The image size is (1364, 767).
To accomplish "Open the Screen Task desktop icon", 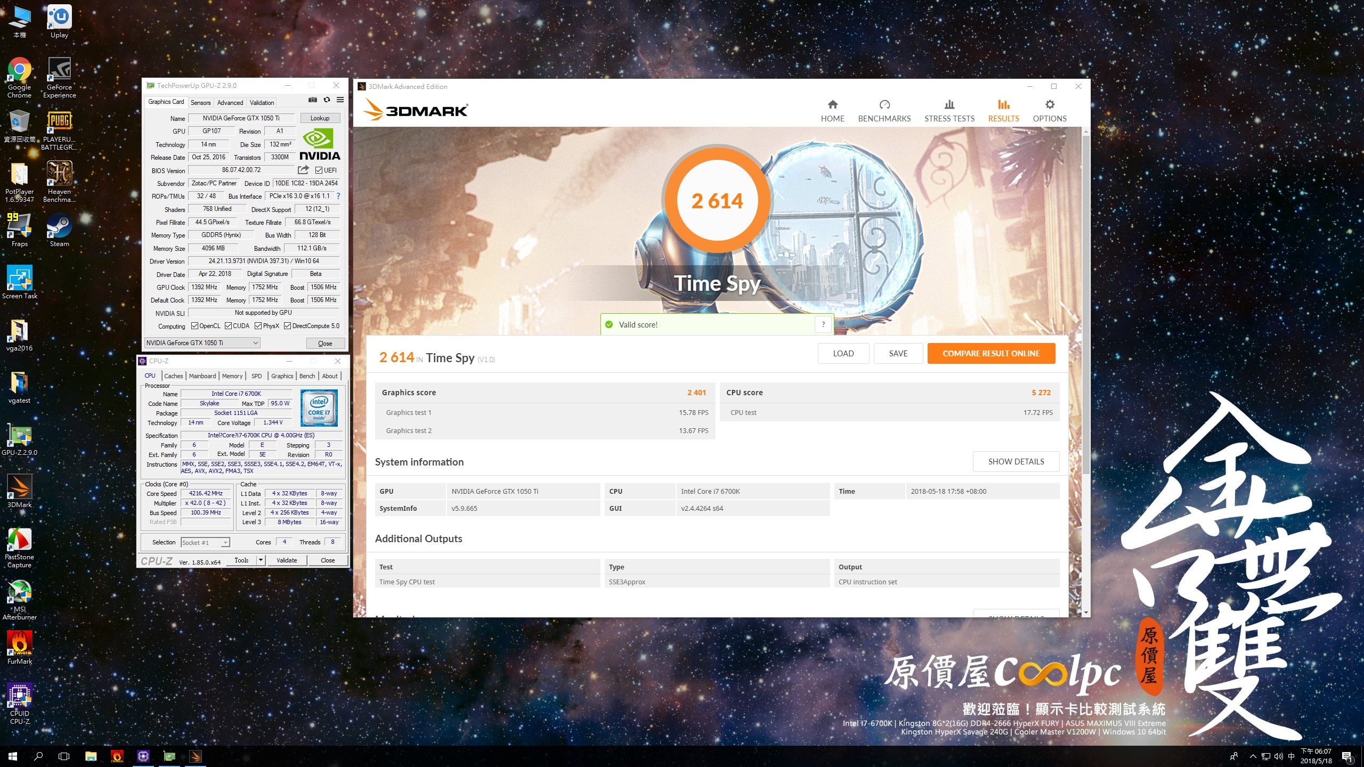I will click(x=19, y=282).
